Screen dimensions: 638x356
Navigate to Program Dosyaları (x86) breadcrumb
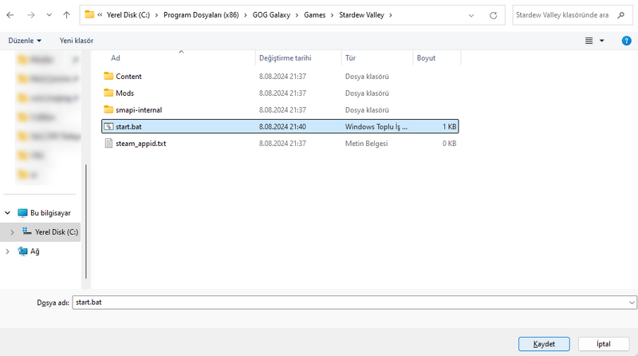click(201, 15)
